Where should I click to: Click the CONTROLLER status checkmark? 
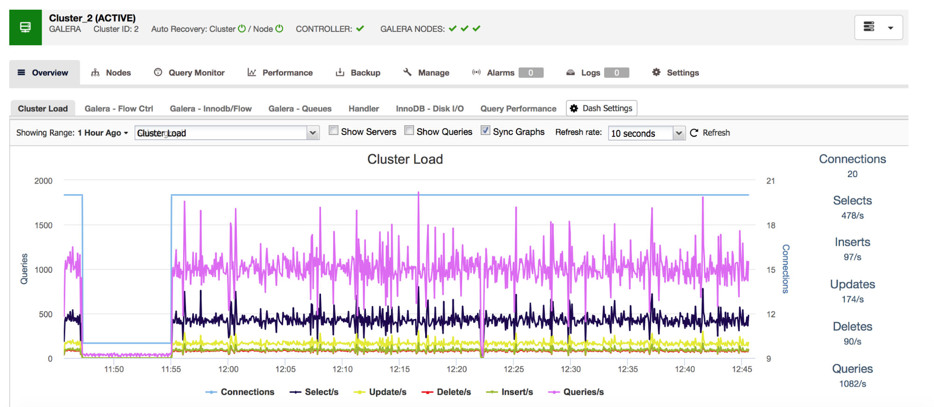coord(360,29)
